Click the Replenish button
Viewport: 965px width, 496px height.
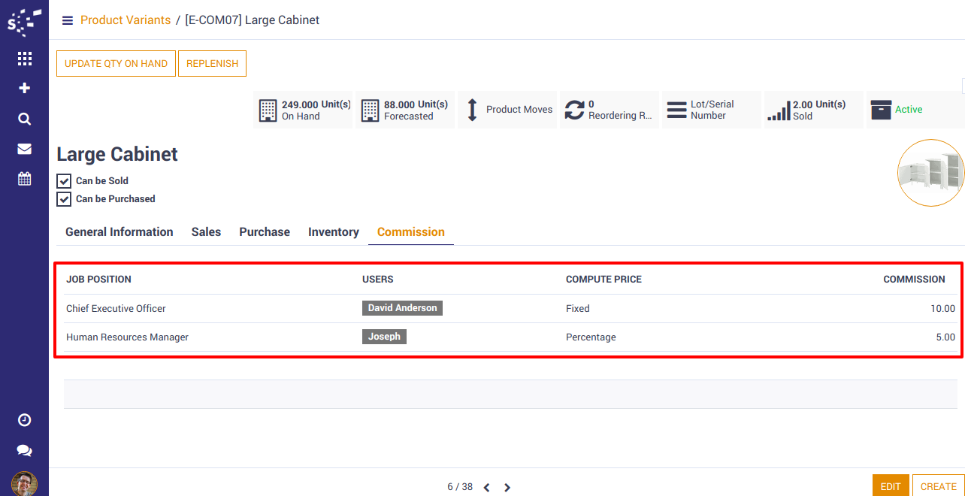tap(212, 64)
